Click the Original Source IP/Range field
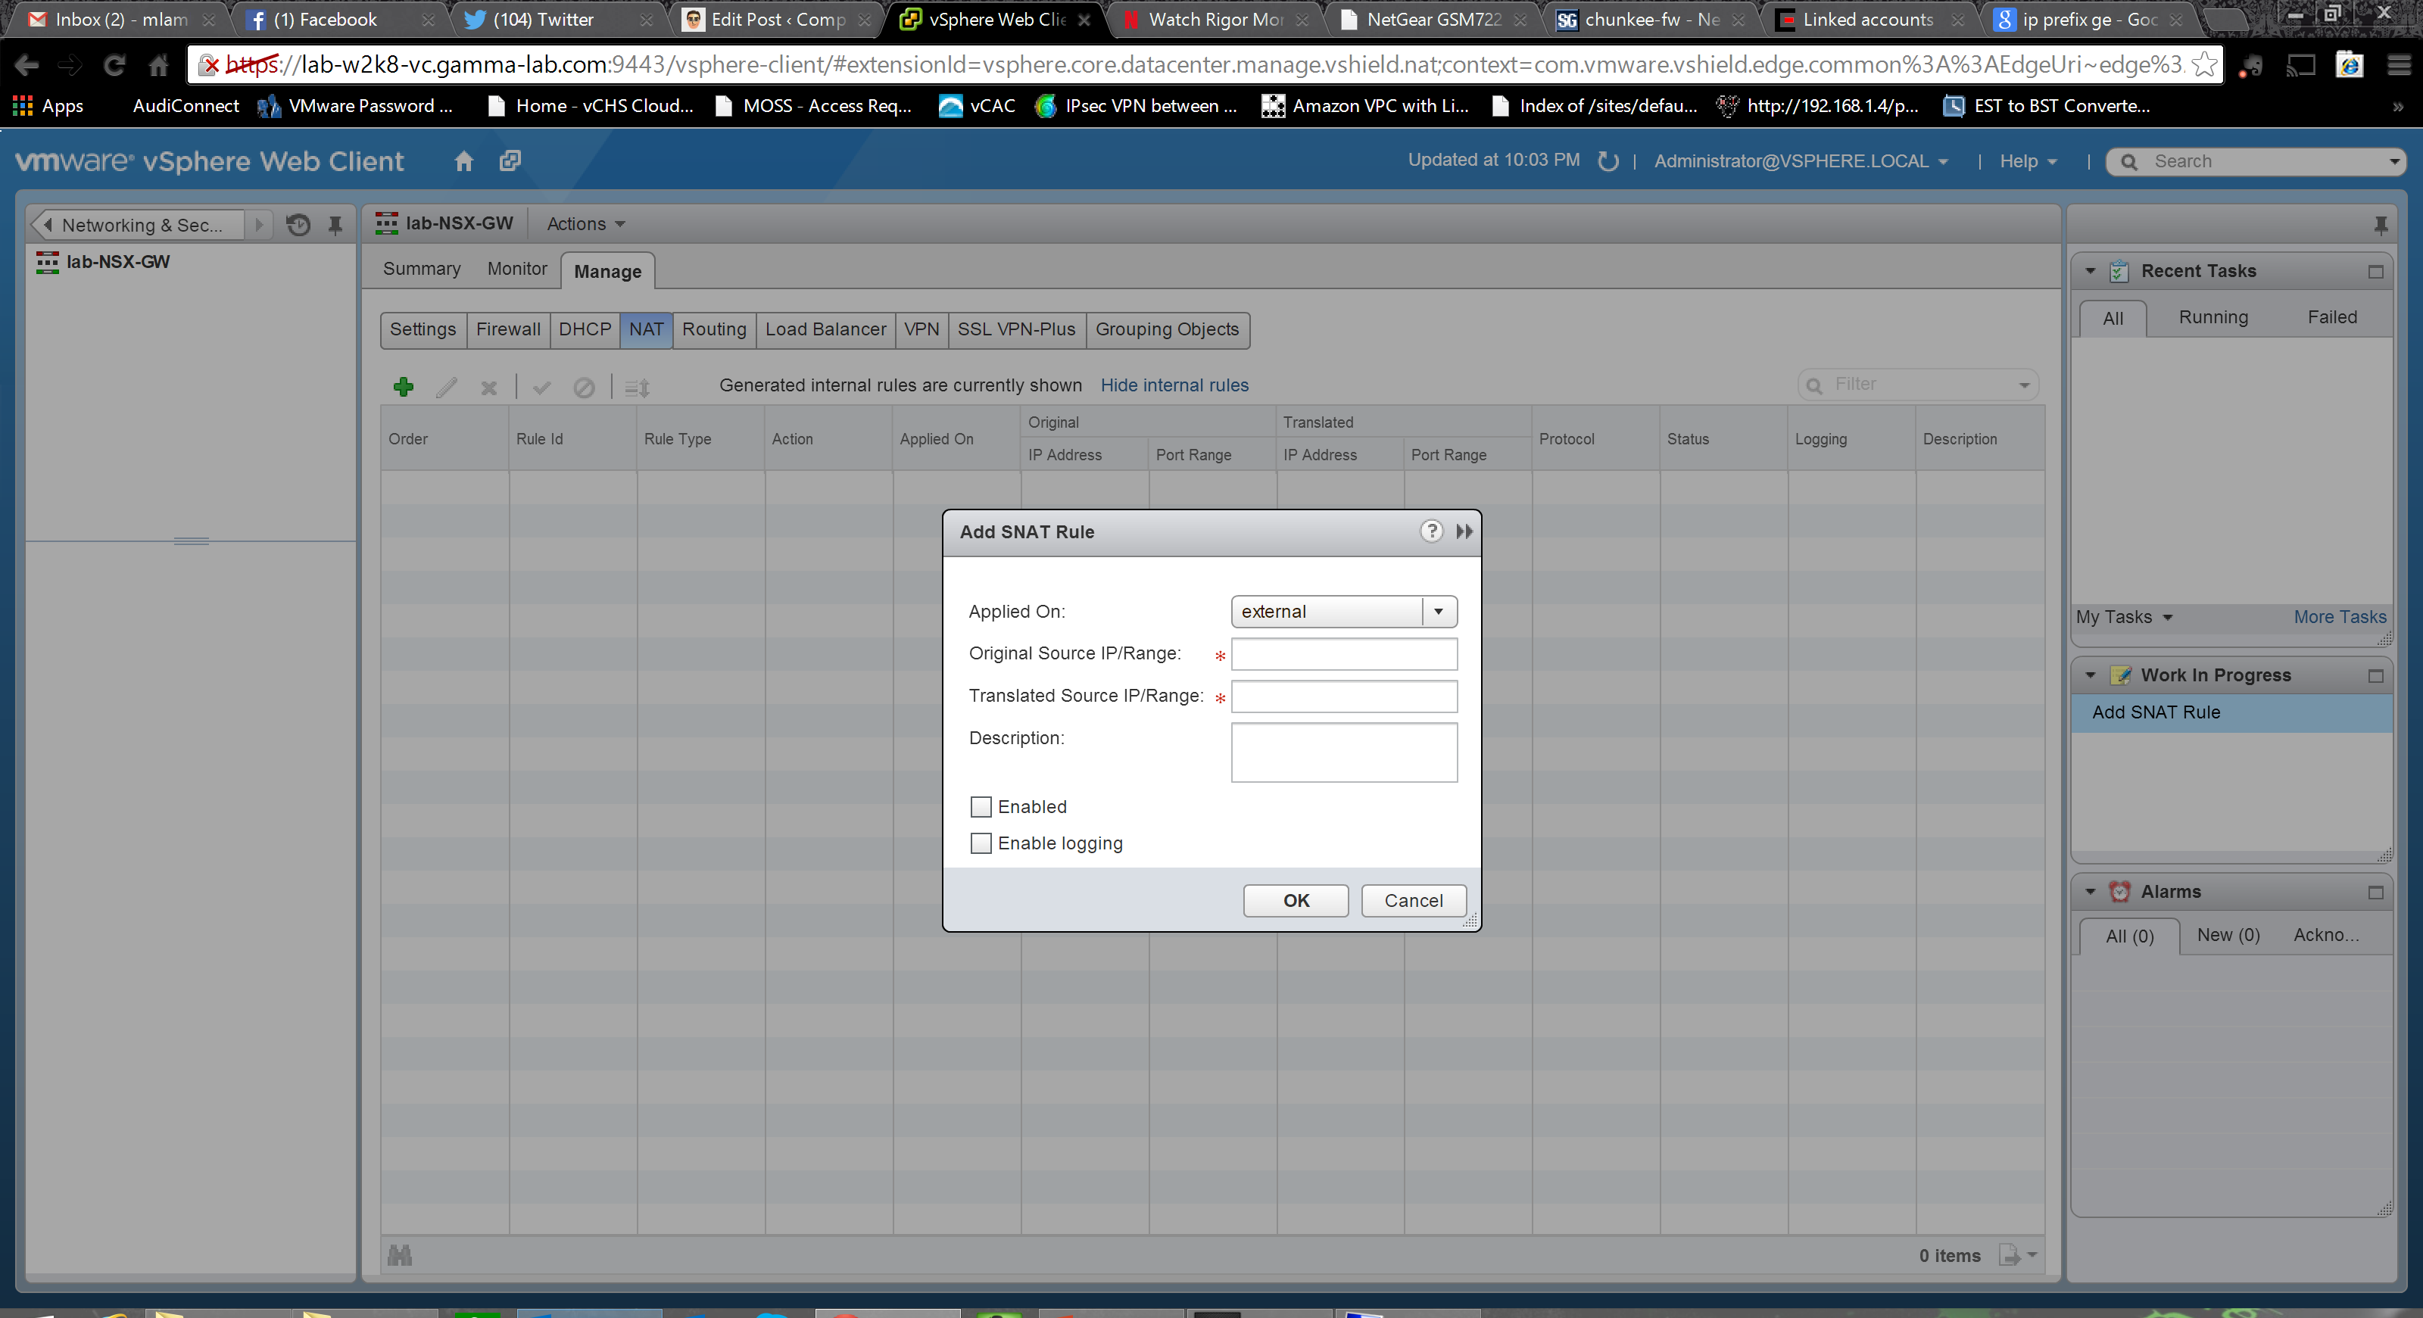Viewport: 2423px width, 1318px height. coord(1343,653)
